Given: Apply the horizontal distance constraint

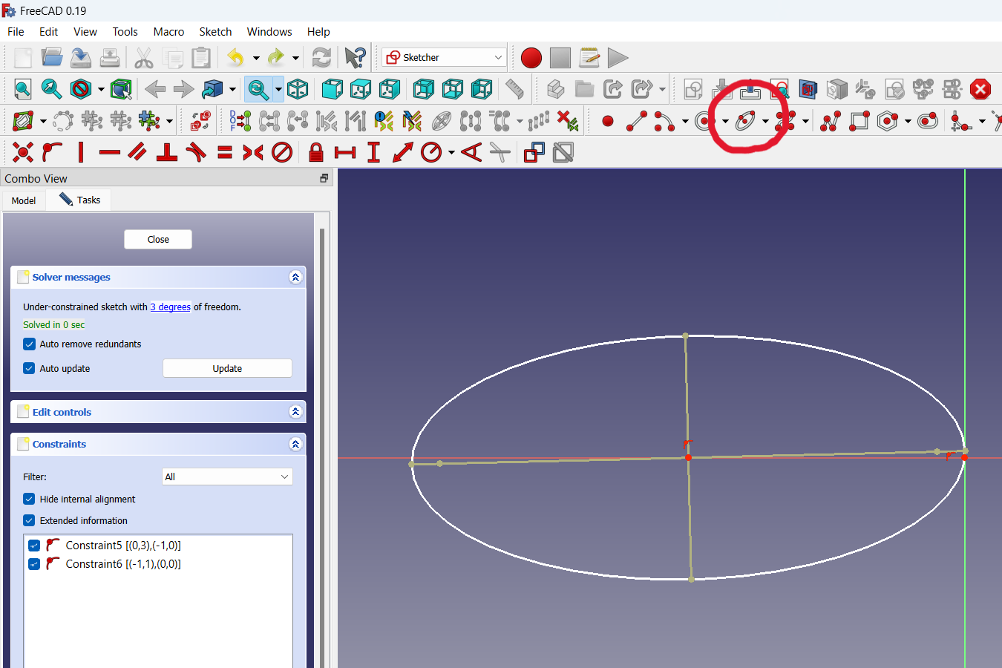Looking at the screenshot, I should point(345,153).
